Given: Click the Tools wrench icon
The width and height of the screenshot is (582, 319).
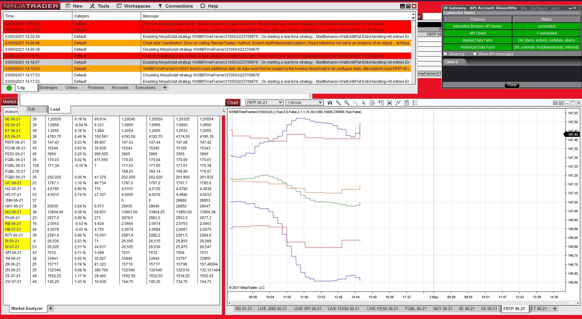Looking at the screenshot, I should [x=93, y=6].
